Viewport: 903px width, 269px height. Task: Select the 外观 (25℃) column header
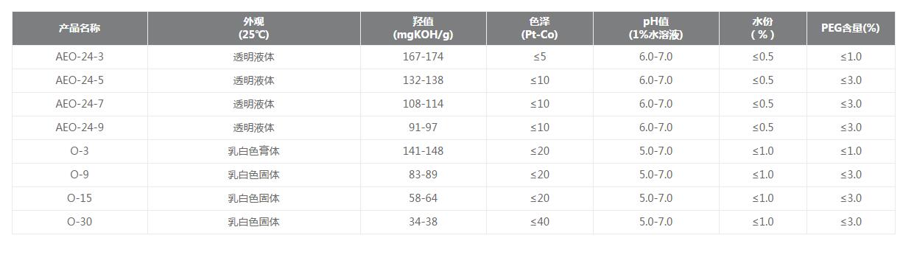(254, 29)
